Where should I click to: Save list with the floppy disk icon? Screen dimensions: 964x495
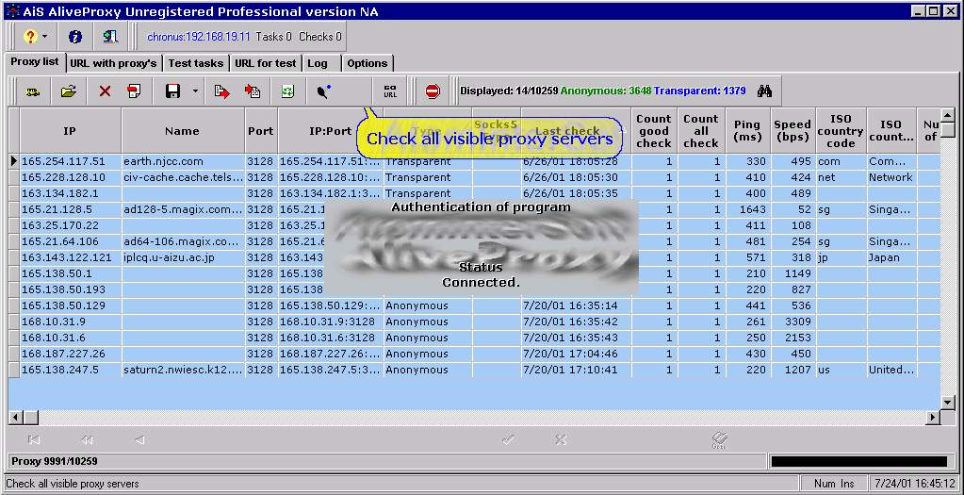tap(172, 91)
